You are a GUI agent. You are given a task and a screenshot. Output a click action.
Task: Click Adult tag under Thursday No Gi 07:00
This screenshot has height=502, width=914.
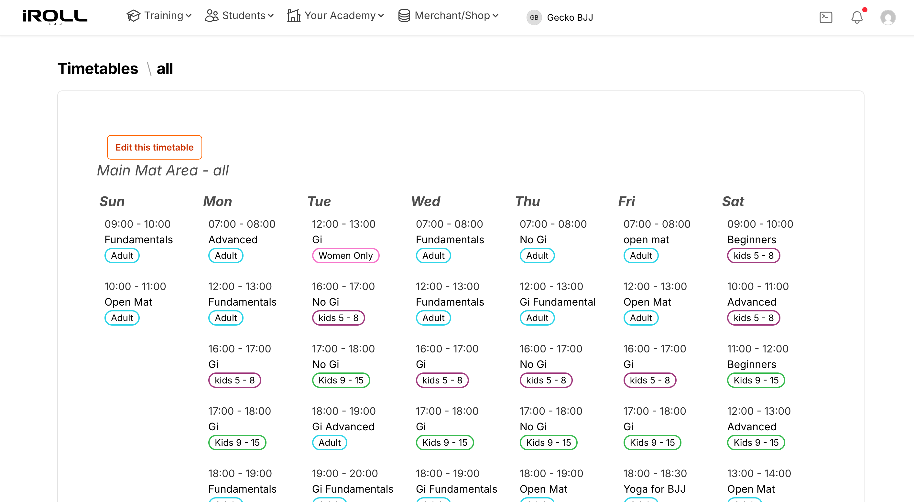coord(537,256)
